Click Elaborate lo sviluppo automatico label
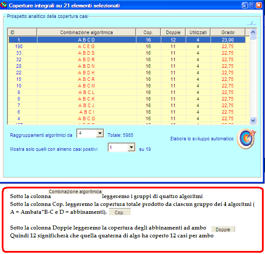 [x=202, y=139]
